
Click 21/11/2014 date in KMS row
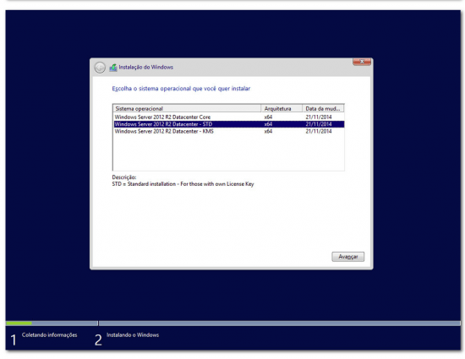coord(319,131)
